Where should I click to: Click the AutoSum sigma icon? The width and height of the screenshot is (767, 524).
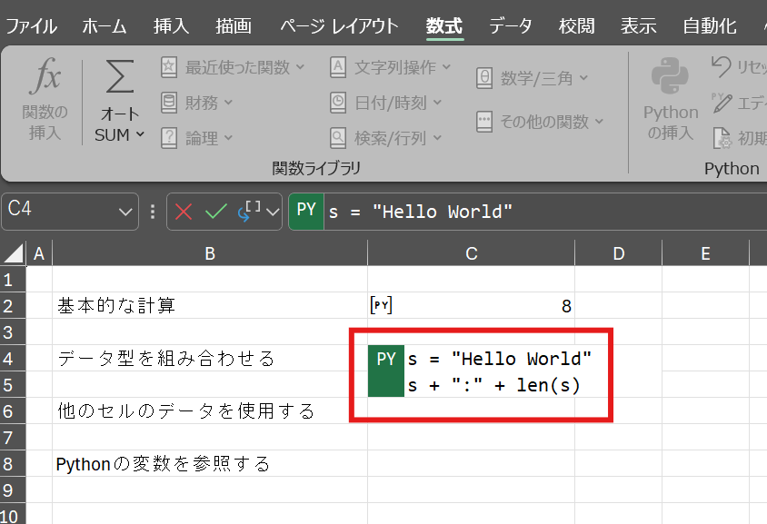(119, 80)
